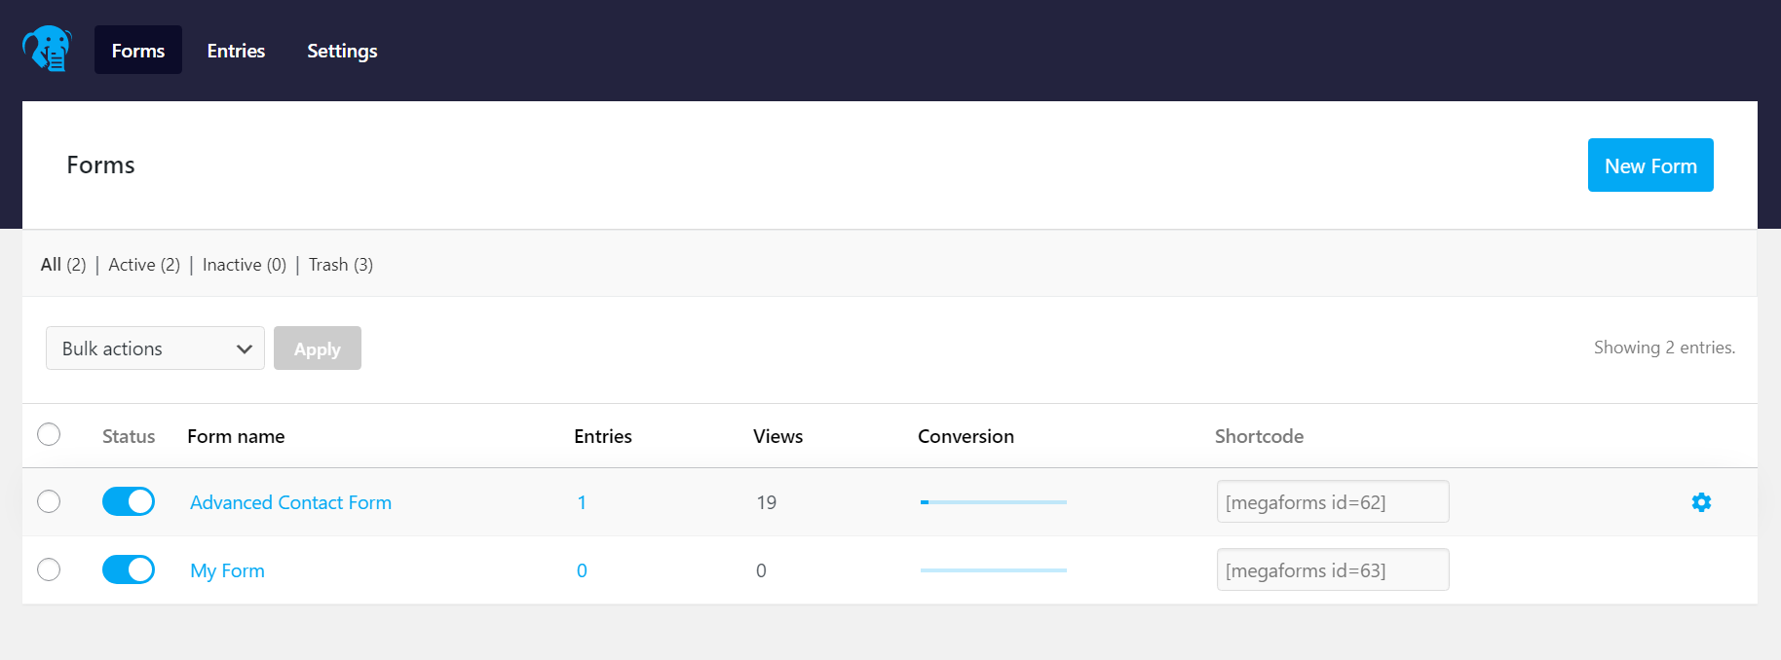1781x660 pixels.
Task: Click the Advanced Contact Form conversion bar
Action: 994,502
